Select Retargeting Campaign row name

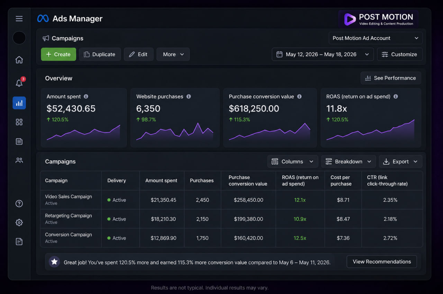coord(69,216)
